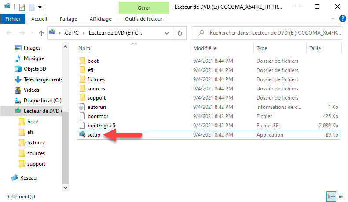Open Musique in the navigation pane
The height and width of the screenshot is (202, 348).
tap(34, 58)
